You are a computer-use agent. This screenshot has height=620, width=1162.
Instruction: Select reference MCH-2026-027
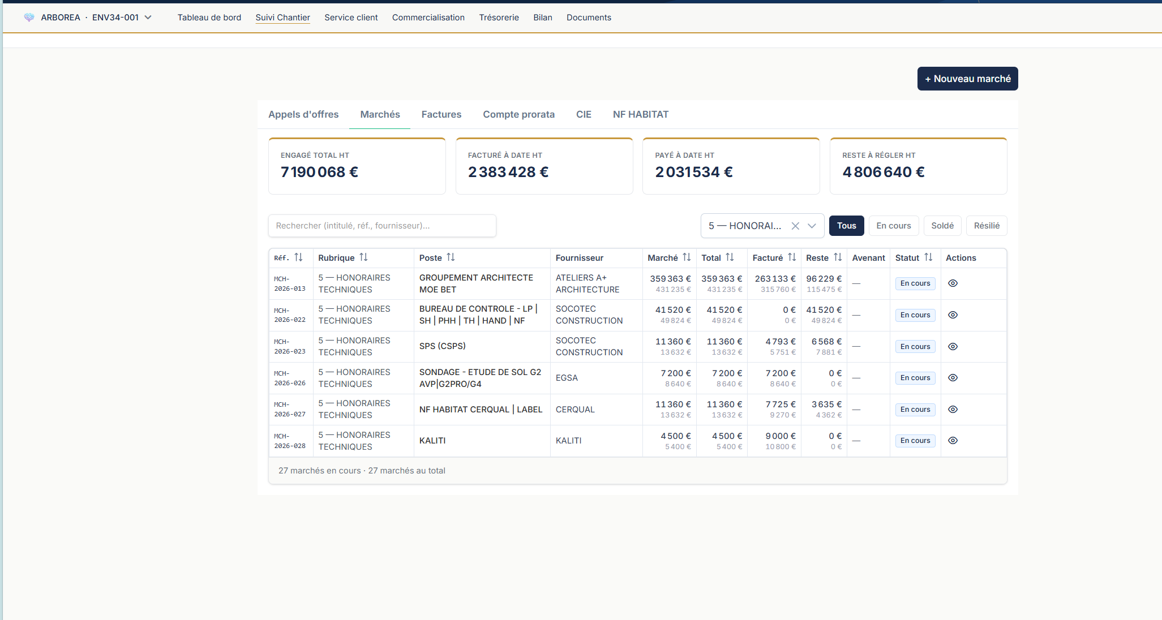click(290, 410)
